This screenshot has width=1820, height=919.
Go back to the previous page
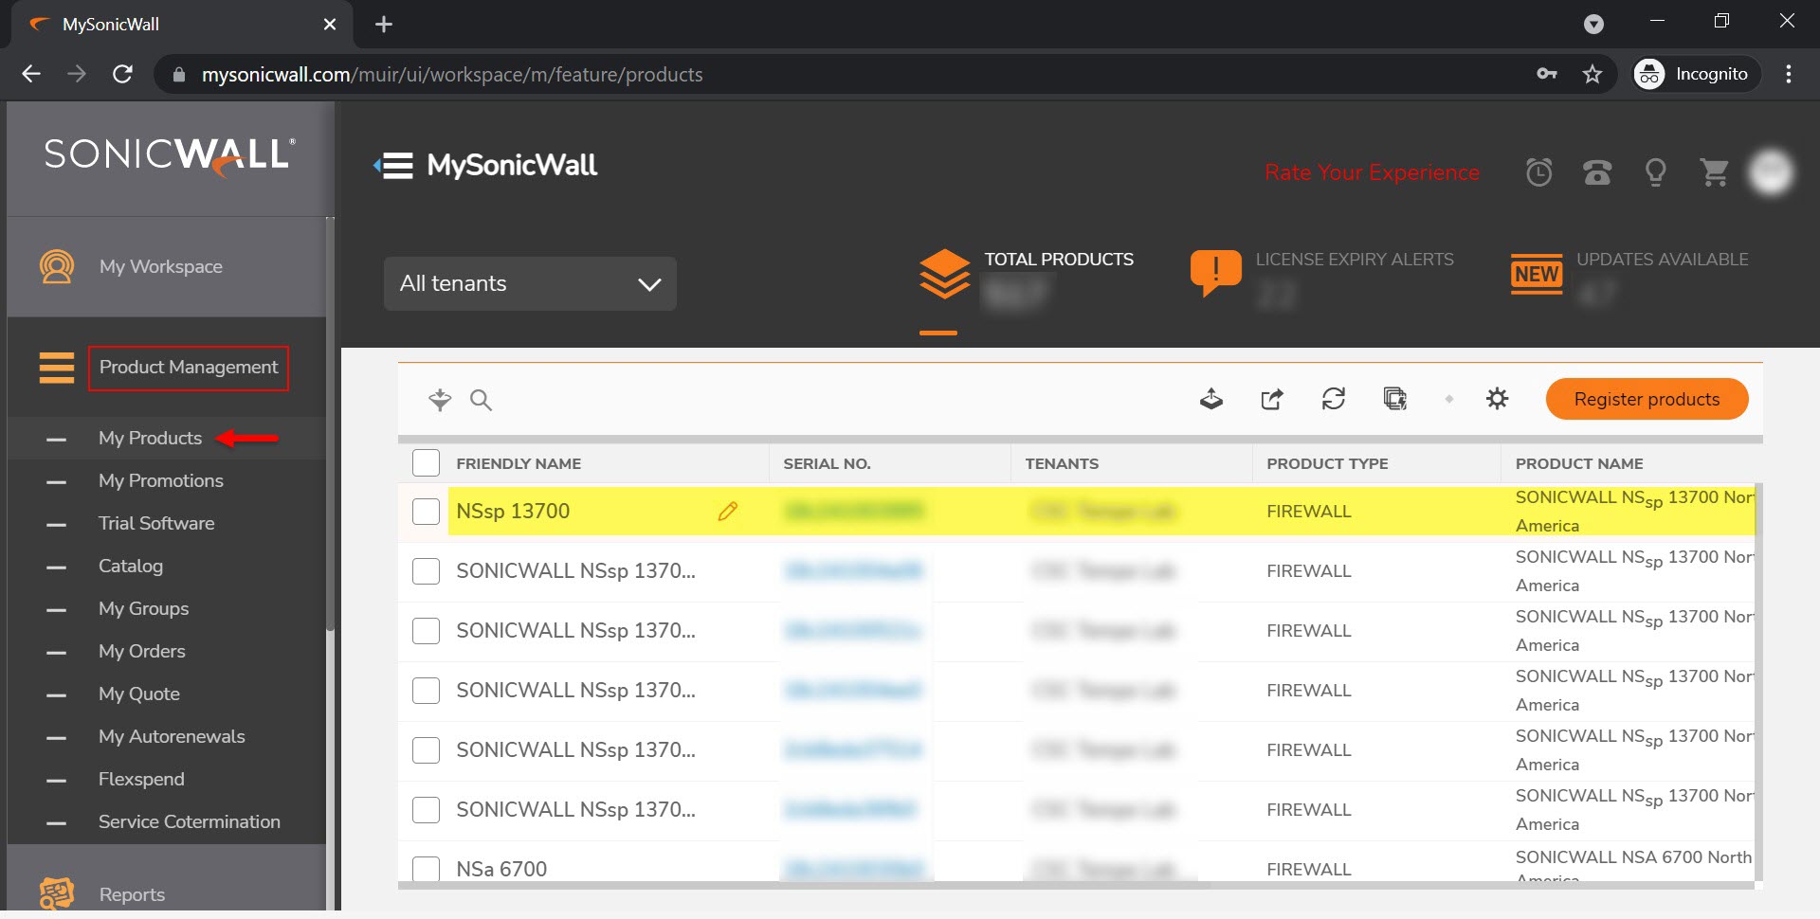[x=31, y=74]
